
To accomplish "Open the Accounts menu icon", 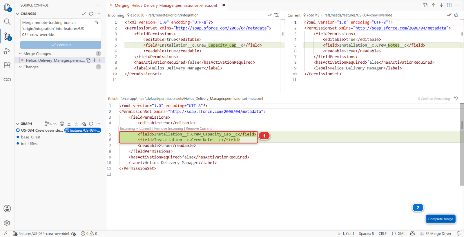I will (7, 209).
